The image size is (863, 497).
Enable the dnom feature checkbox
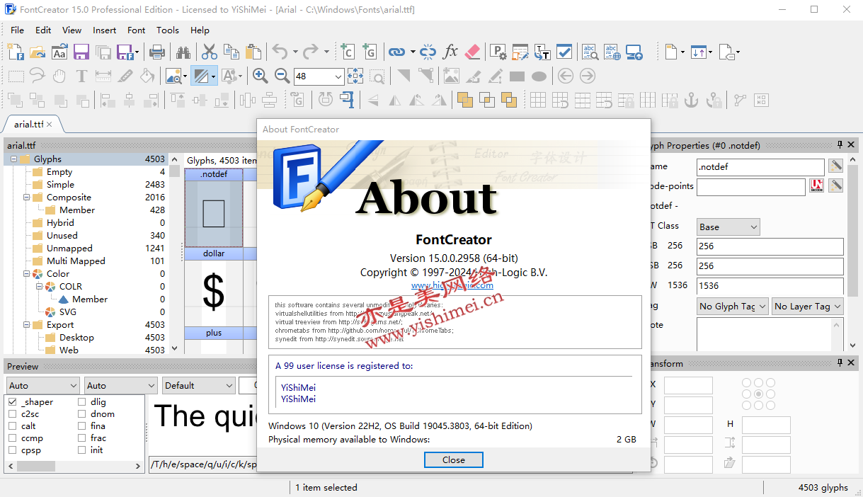[x=82, y=414]
